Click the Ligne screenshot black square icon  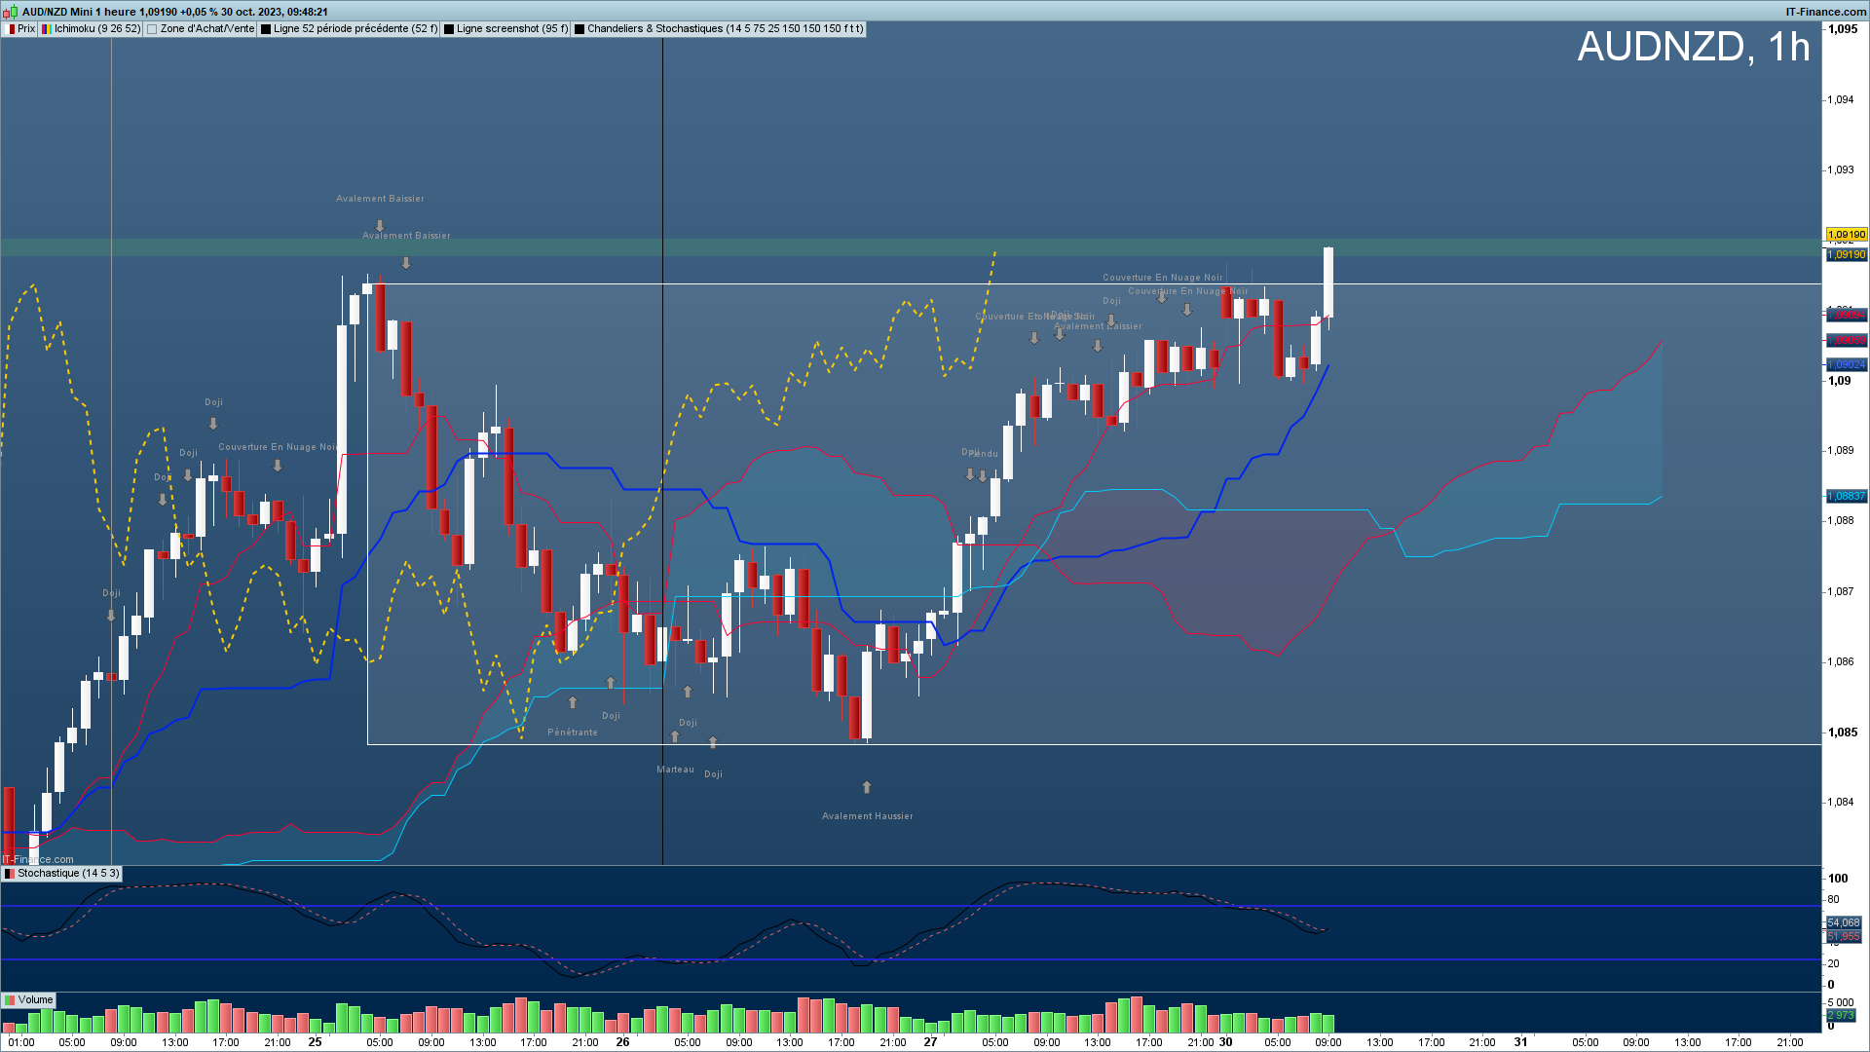449,29
